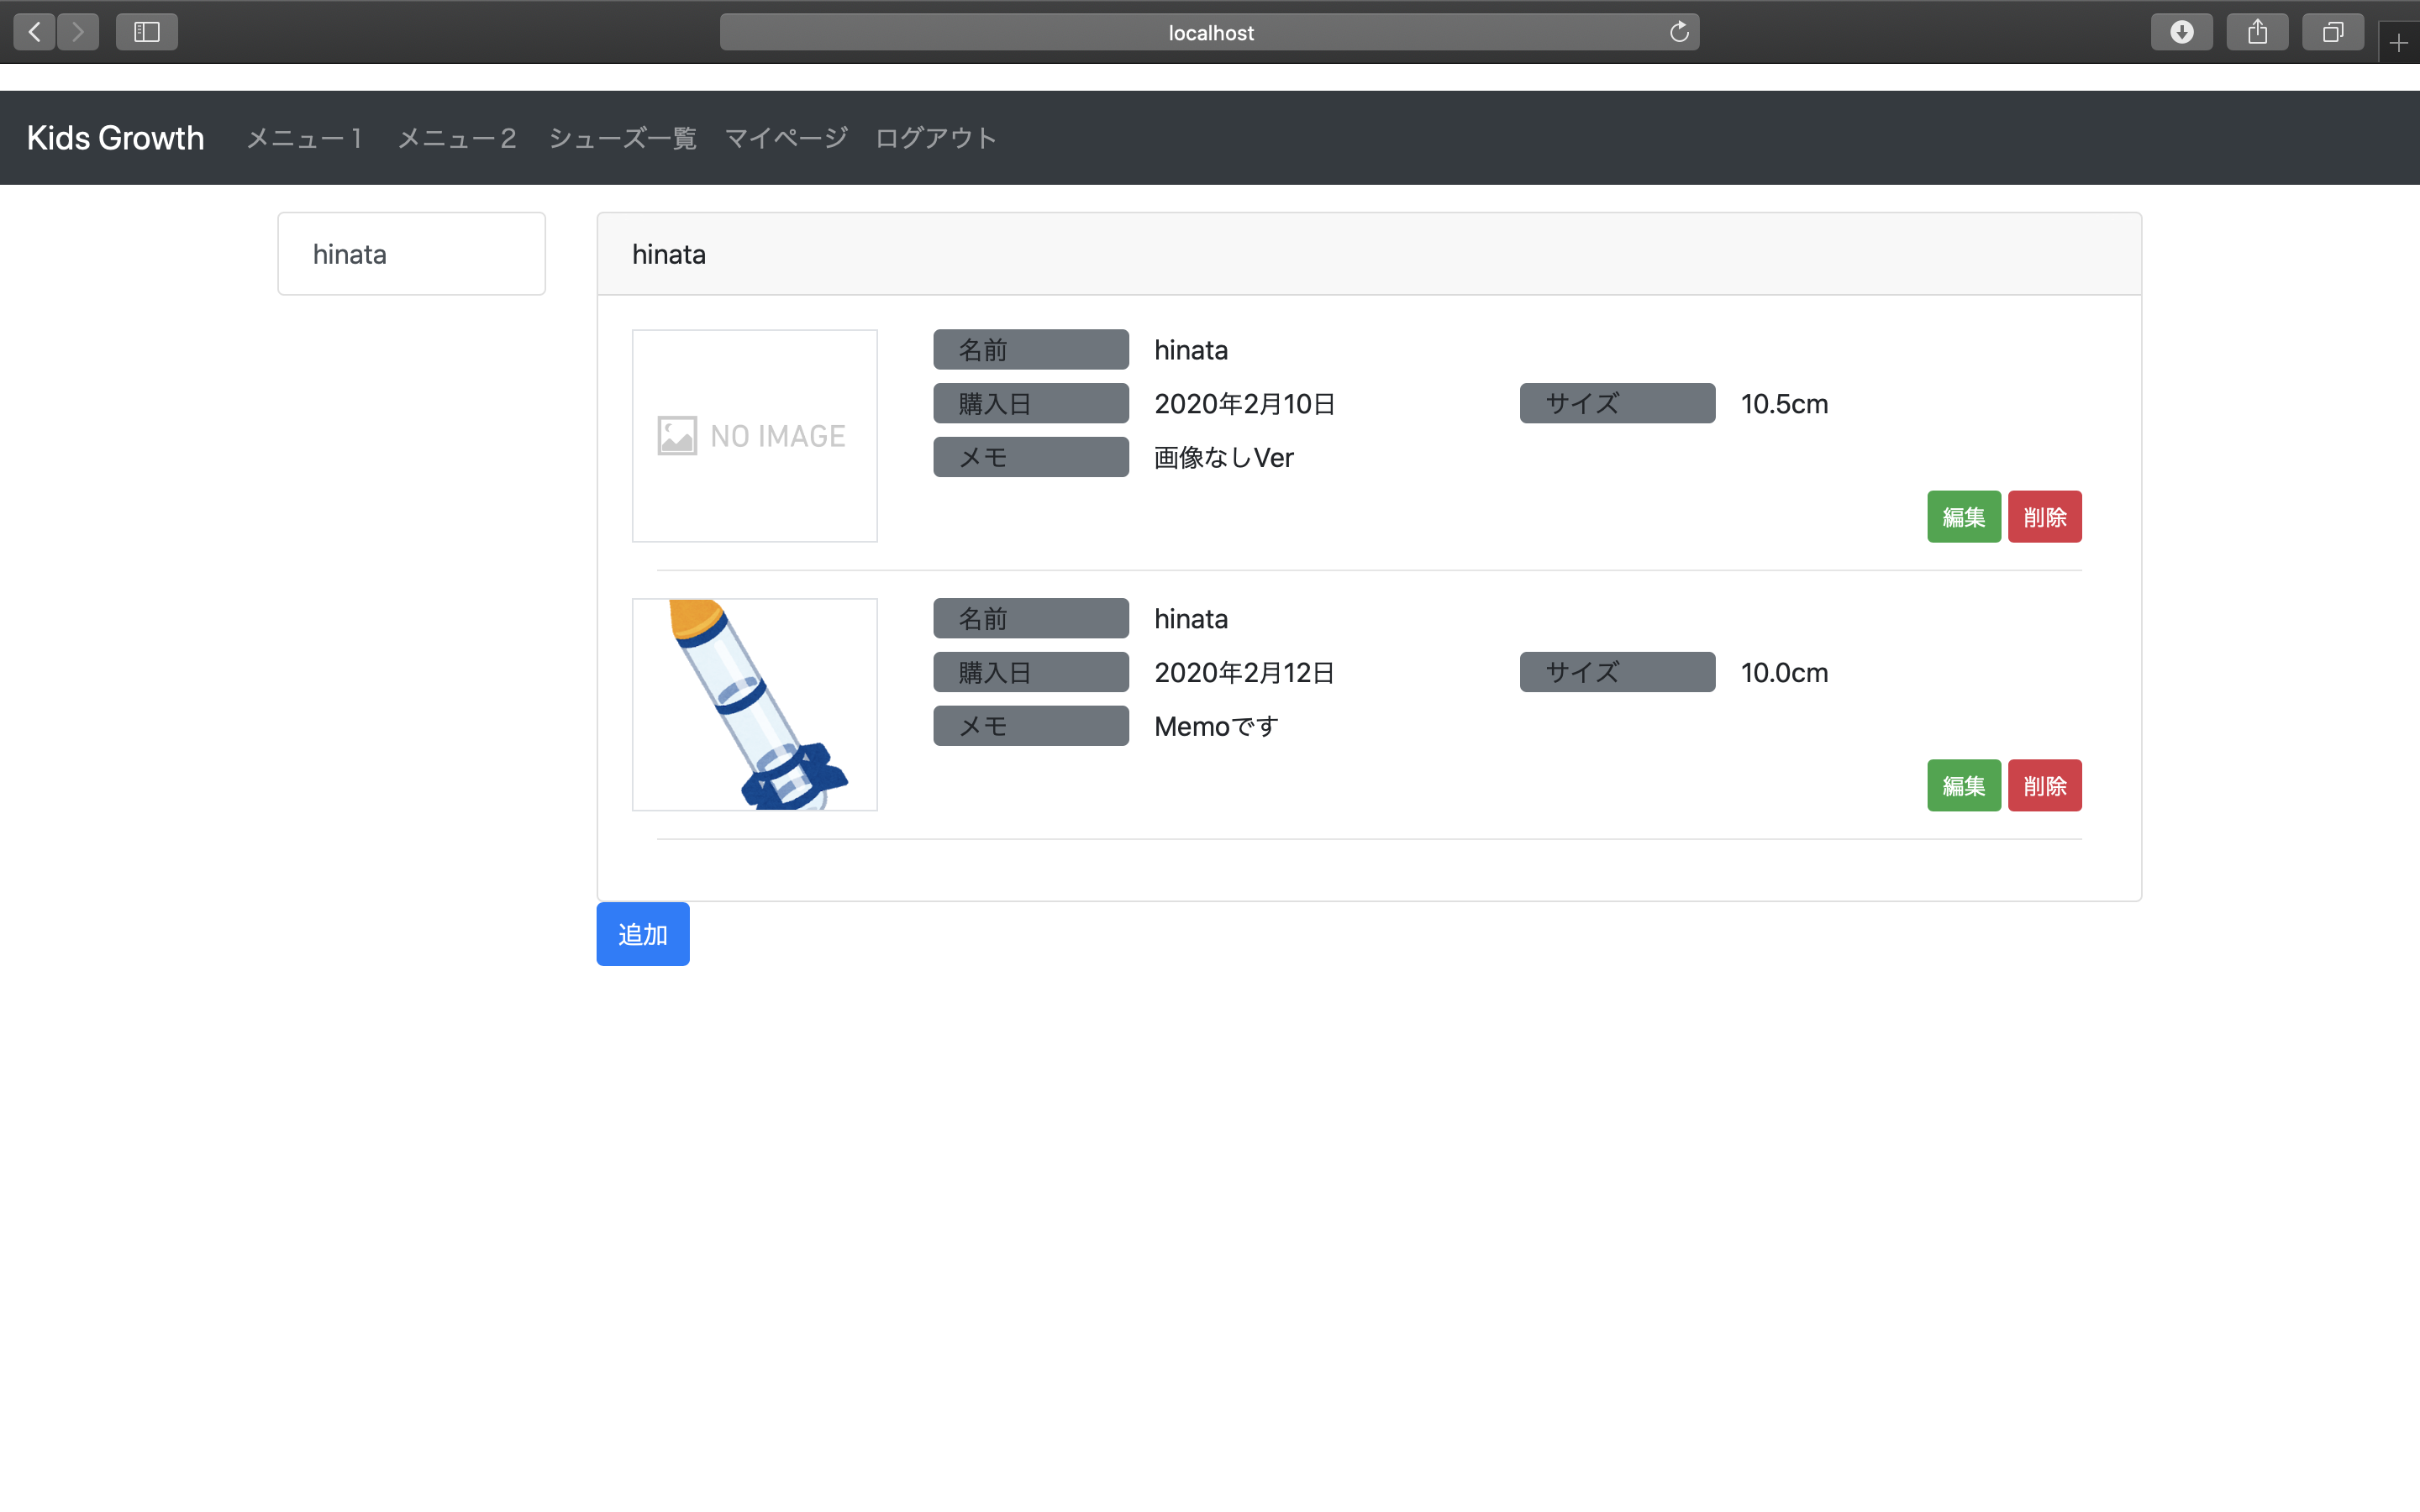Click 削除 for the 10.0cm shoe entry
The width and height of the screenshot is (2420, 1512).
(2044, 786)
